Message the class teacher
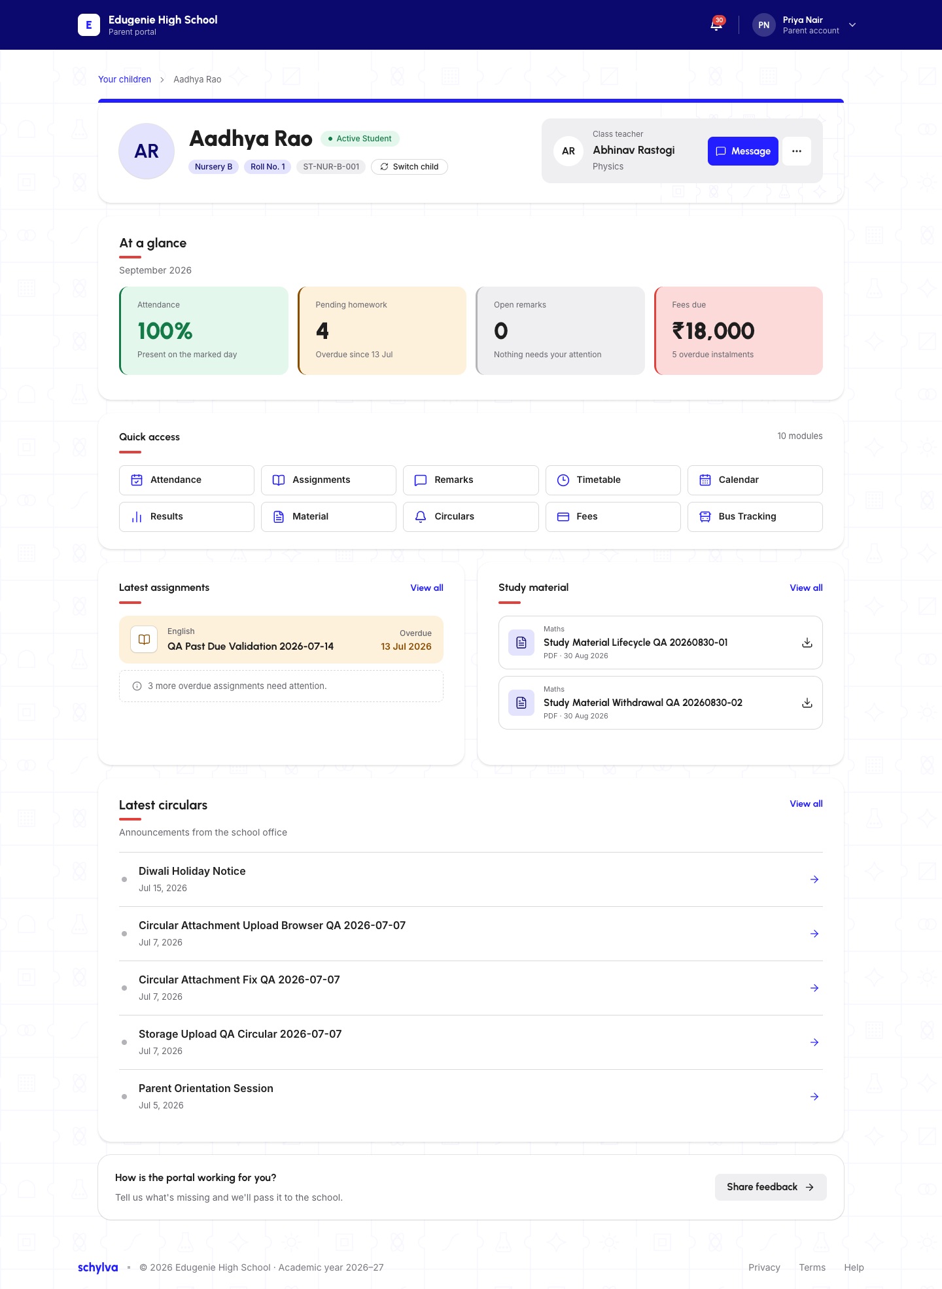 743,151
